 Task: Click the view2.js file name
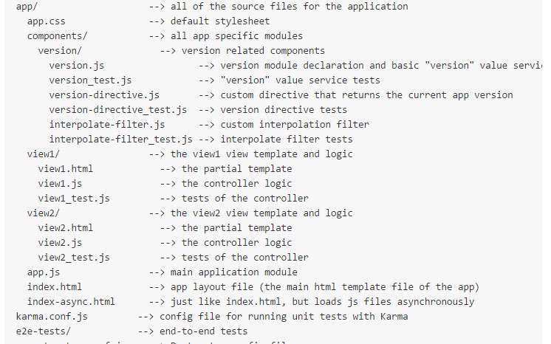click(x=60, y=243)
